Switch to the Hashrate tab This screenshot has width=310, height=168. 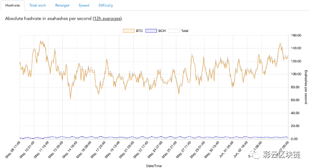[x=12, y=6]
